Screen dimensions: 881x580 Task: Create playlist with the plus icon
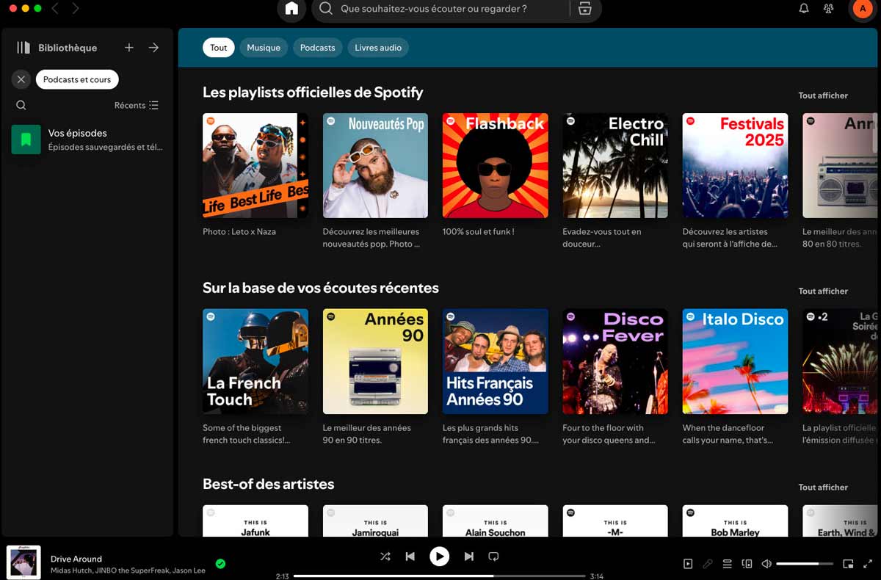[129, 48]
